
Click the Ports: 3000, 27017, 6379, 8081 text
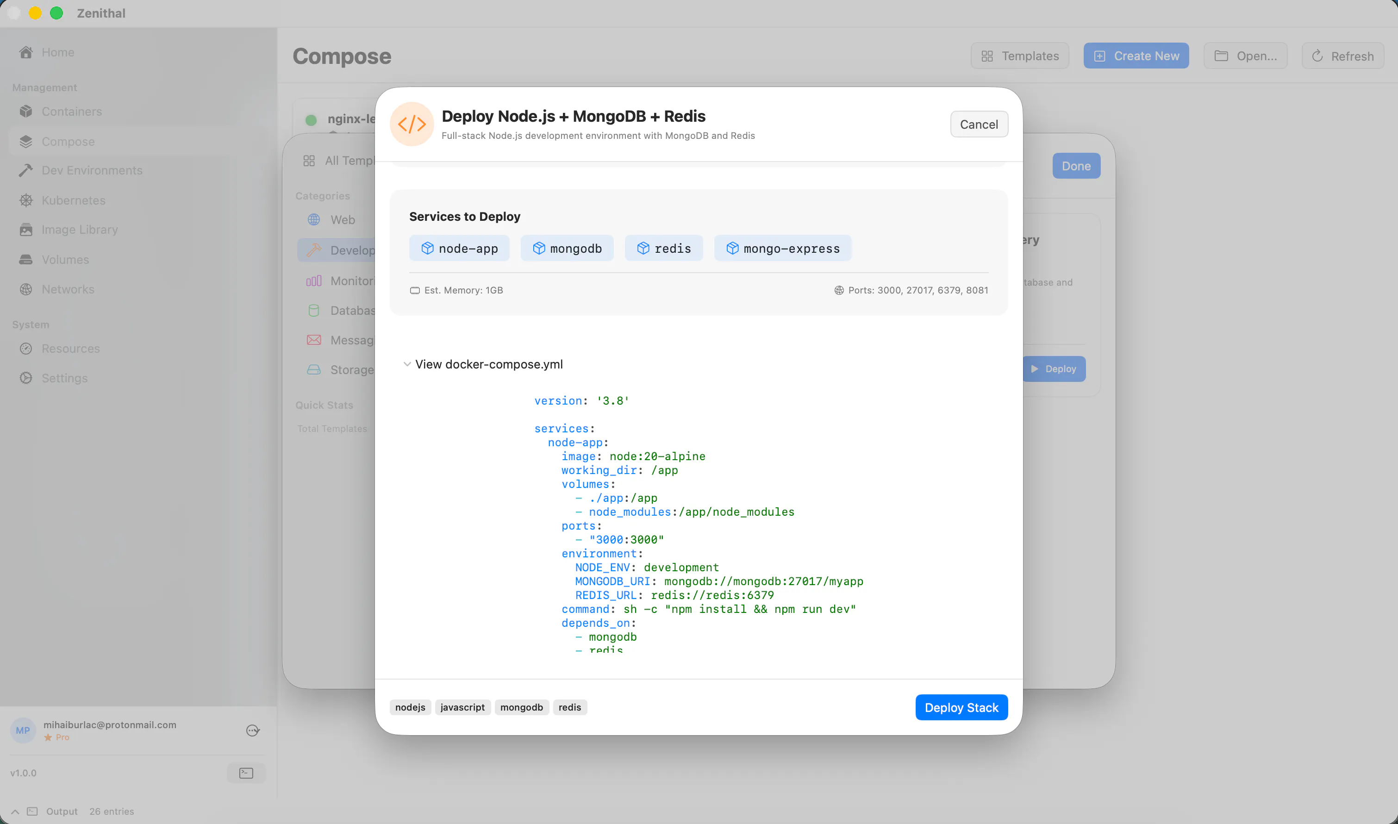(918, 290)
